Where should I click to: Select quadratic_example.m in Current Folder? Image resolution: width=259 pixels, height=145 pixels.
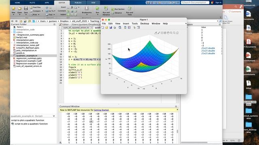click(x=27, y=56)
